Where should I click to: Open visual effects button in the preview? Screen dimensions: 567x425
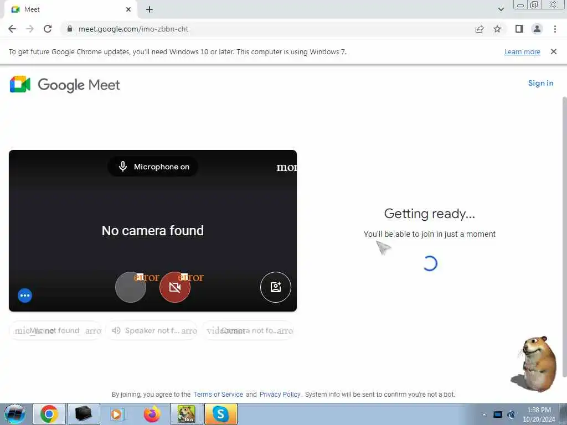tap(276, 287)
